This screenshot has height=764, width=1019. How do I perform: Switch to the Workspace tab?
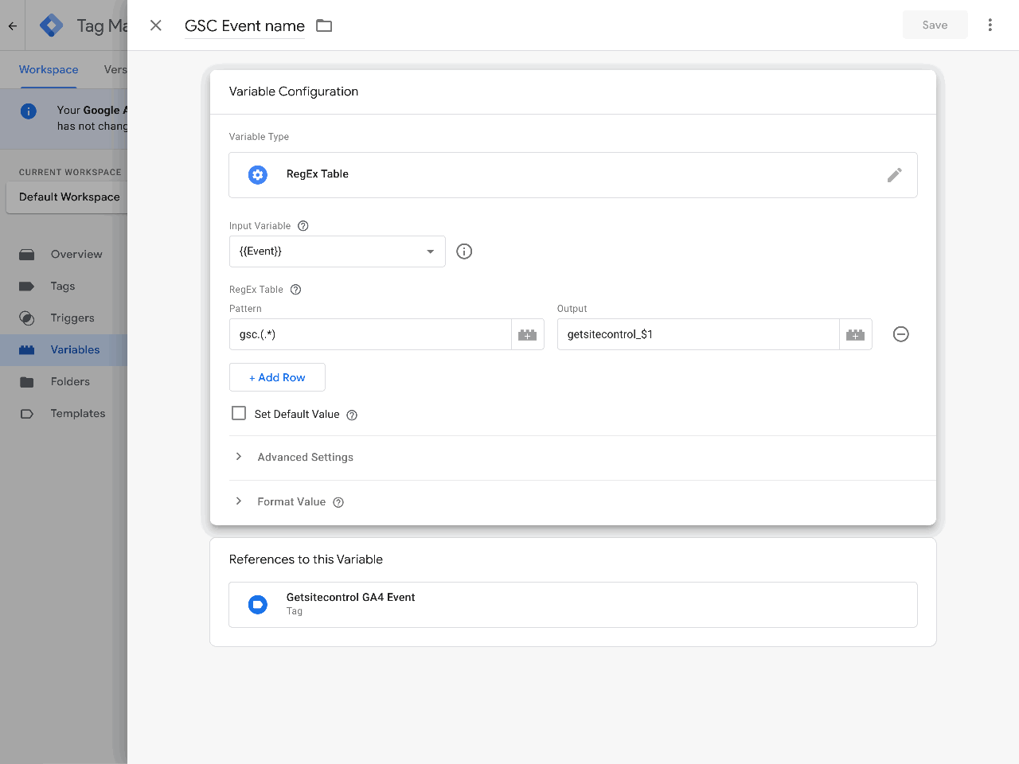(x=48, y=69)
